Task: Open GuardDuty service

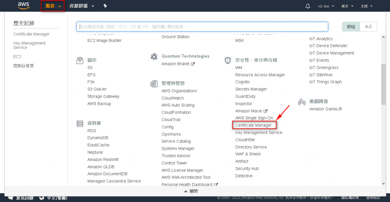Action: (245, 96)
